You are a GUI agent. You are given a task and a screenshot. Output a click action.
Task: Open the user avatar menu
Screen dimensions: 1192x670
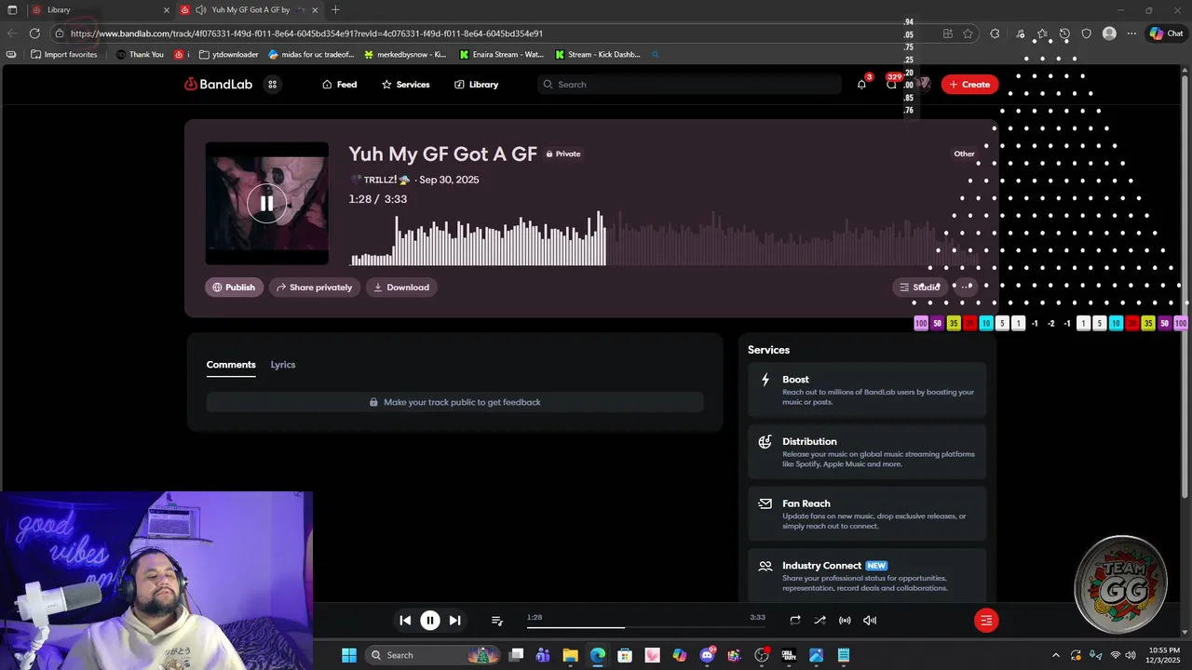[923, 85]
